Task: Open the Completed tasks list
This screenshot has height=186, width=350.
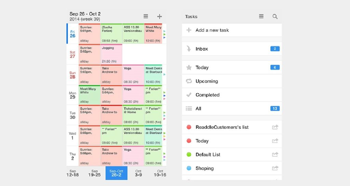Action: [x=207, y=95]
